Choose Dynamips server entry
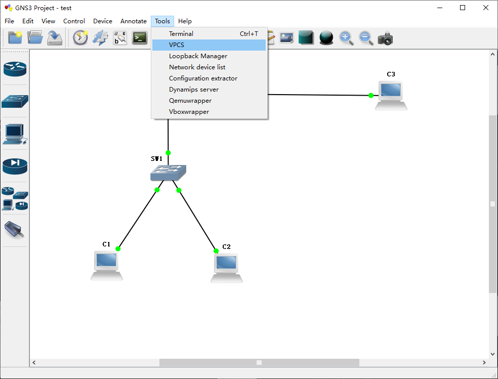The image size is (498, 379). point(209,89)
